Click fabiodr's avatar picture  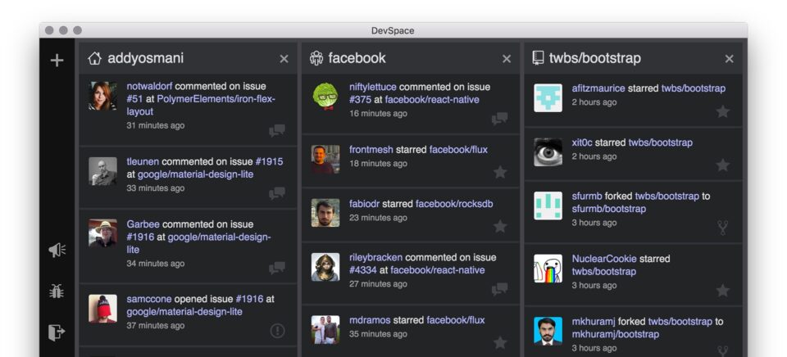(325, 213)
